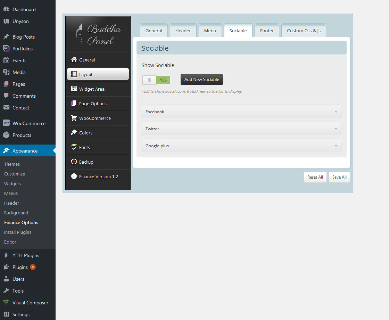
Task: Click the Portfolios icon in sidebar
Action: [6, 48]
